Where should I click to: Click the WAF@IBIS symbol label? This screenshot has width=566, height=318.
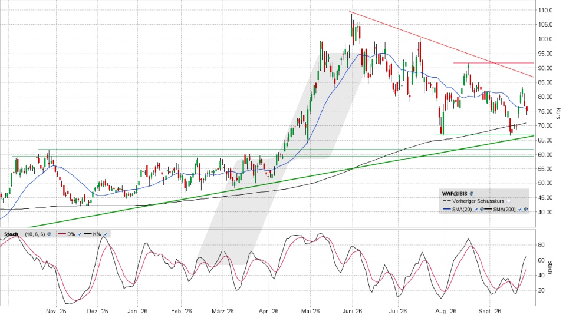455,194
